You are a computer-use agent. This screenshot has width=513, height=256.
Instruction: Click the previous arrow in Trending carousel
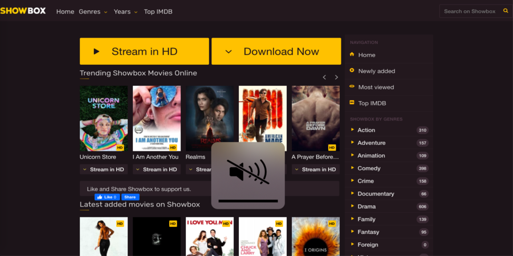[324, 77]
